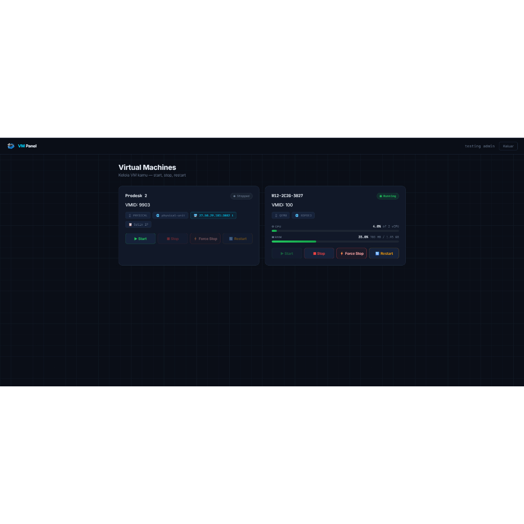The image size is (524, 524).
Task: Click the node tag next to QEMU
Action: point(303,215)
